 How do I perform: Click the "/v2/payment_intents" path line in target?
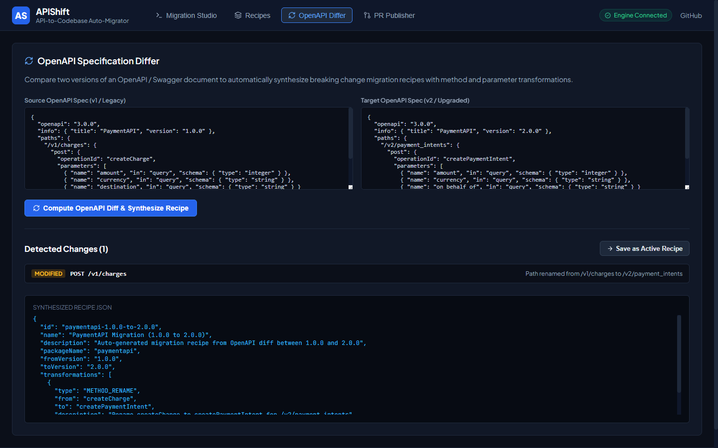coord(420,145)
